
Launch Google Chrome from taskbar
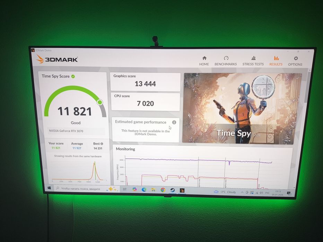pos(163,190)
